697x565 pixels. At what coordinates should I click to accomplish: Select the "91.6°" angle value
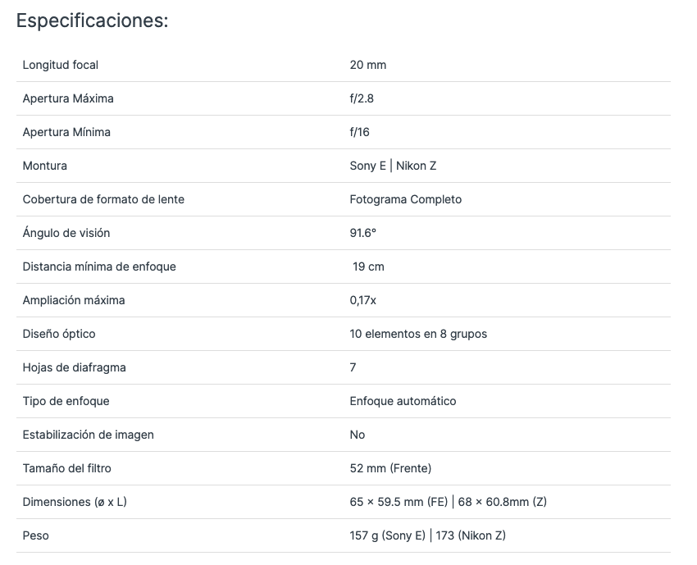coord(362,233)
